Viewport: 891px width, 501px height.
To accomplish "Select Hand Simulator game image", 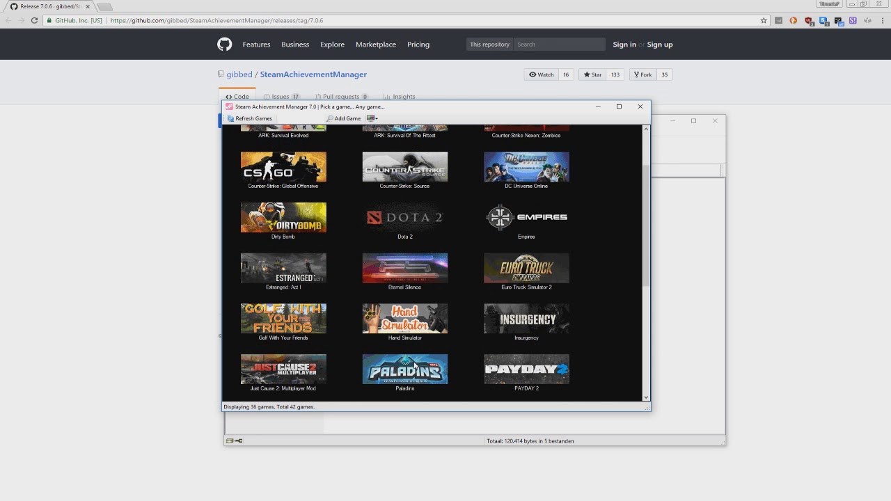I will tap(405, 319).
